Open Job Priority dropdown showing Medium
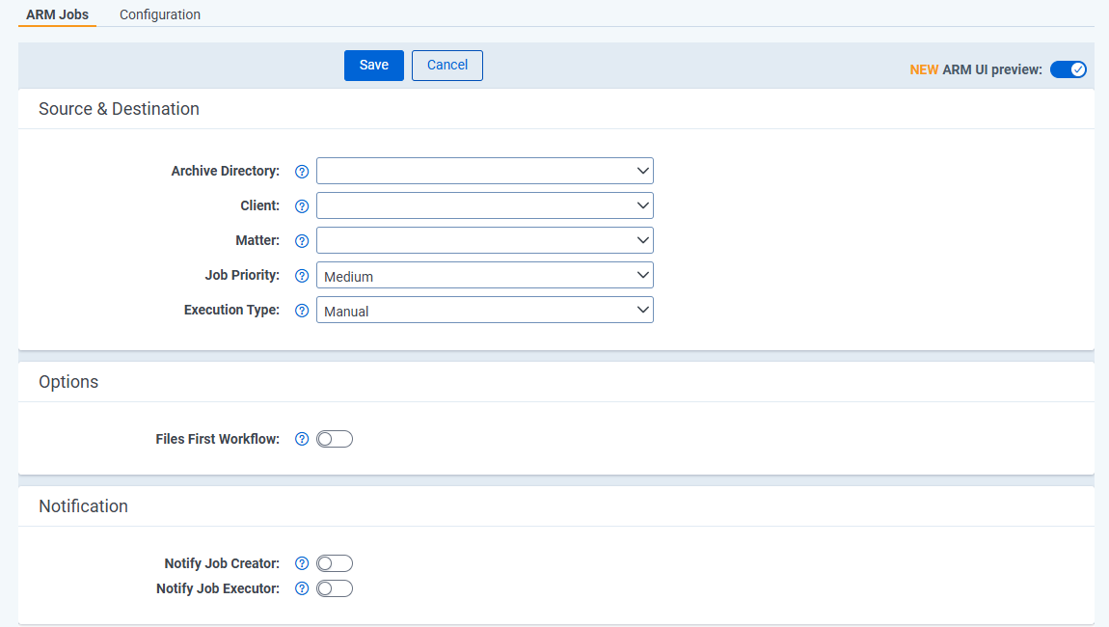This screenshot has height=627, width=1109. pos(484,276)
